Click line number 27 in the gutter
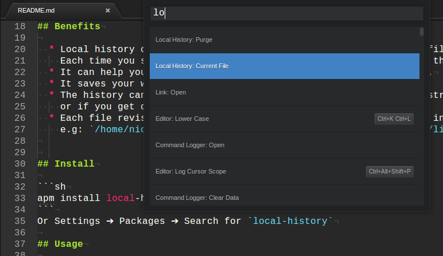Screen dimensions: 443x256 tap(20, 129)
